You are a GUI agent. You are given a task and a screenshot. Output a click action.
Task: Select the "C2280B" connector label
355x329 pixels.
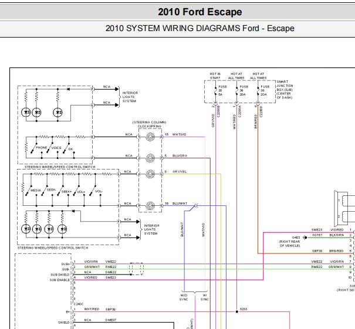tap(218, 111)
